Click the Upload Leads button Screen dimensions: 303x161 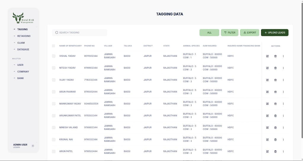275,33
